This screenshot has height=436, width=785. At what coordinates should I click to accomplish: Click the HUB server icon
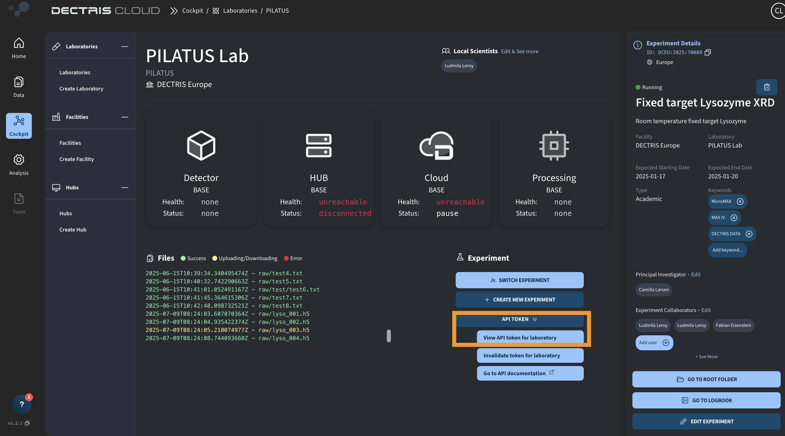click(319, 145)
